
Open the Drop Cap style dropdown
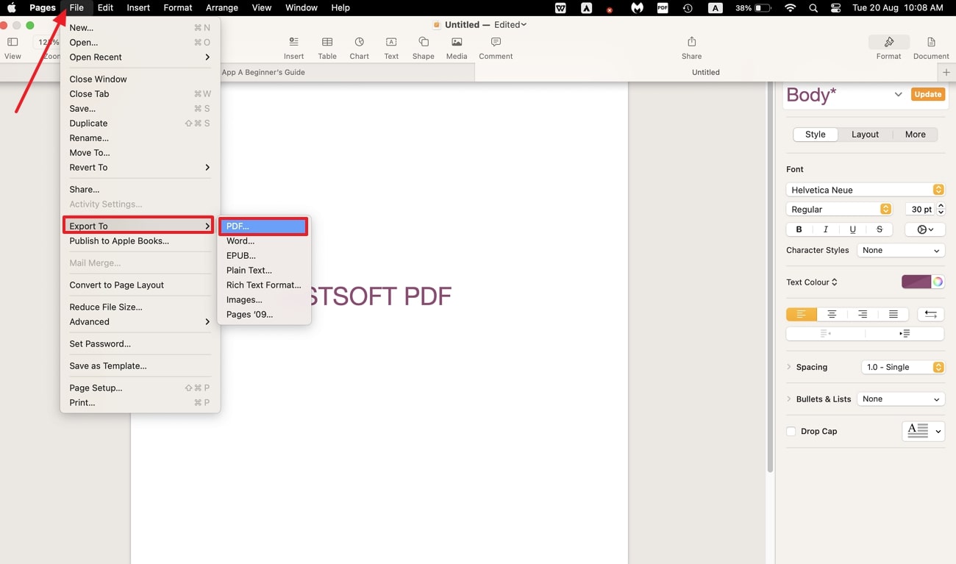923,431
